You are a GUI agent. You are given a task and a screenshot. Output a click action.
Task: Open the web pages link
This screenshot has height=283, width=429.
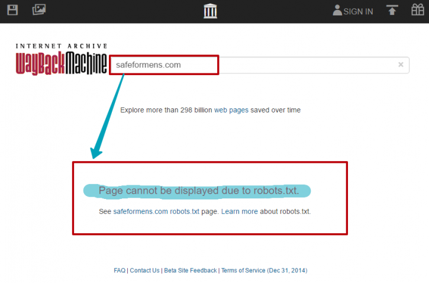(x=231, y=110)
